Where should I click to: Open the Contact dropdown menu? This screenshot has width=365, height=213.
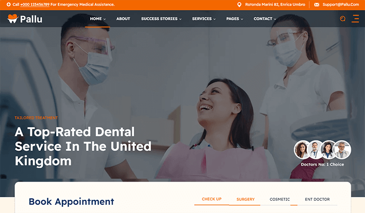coord(265,19)
